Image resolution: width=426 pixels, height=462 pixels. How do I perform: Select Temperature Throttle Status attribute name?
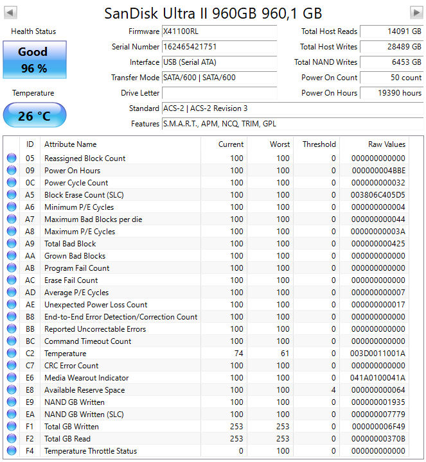pos(91,451)
